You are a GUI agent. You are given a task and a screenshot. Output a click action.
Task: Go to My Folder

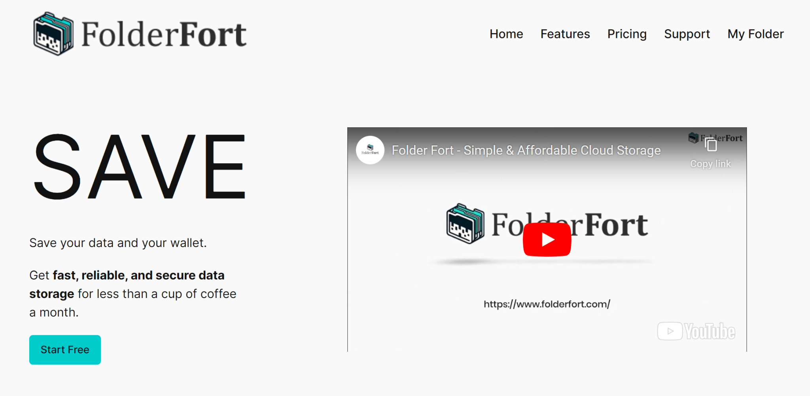click(755, 34)
